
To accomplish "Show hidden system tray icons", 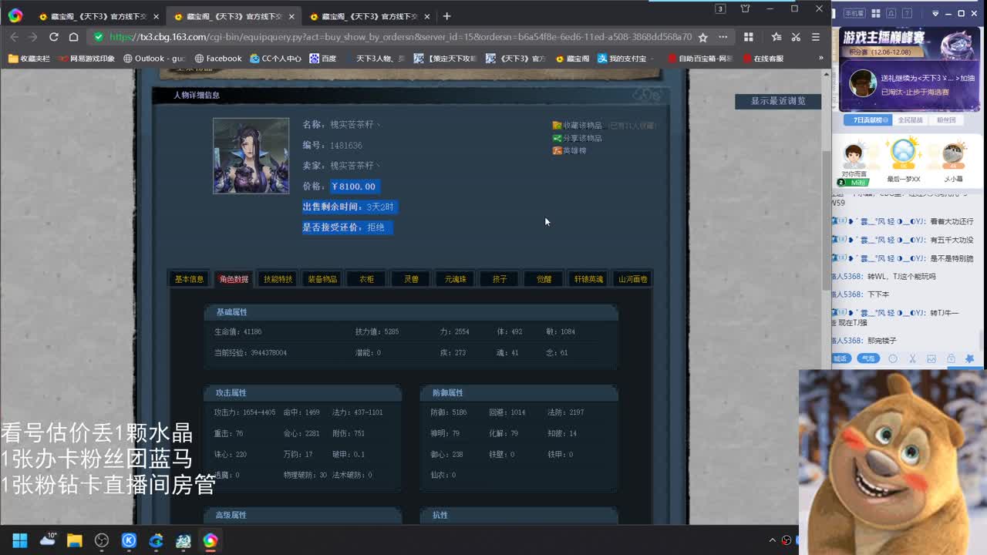I will pos(773,540).
